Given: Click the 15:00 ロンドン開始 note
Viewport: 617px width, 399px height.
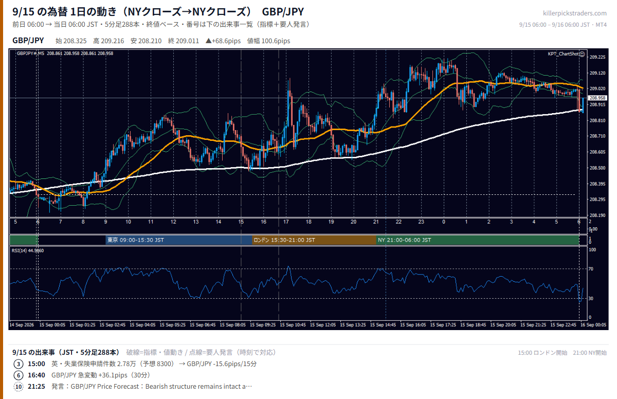Looking at the screenshot, I should (542, 353).
